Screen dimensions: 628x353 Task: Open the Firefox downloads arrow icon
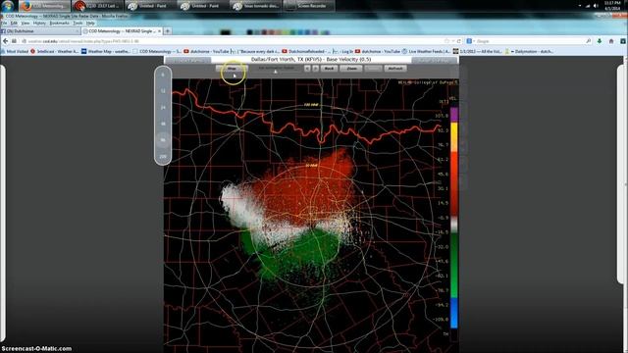(600, 41)
